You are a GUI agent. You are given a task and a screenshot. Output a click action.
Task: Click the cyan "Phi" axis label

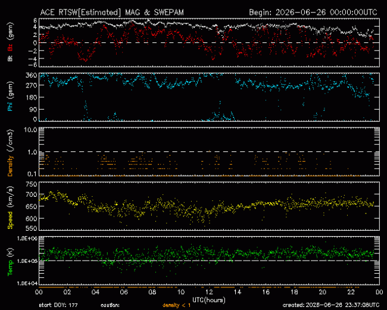point(10,106)
